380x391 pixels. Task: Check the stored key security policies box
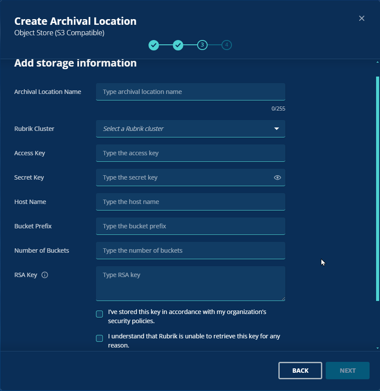pos(99,314)
